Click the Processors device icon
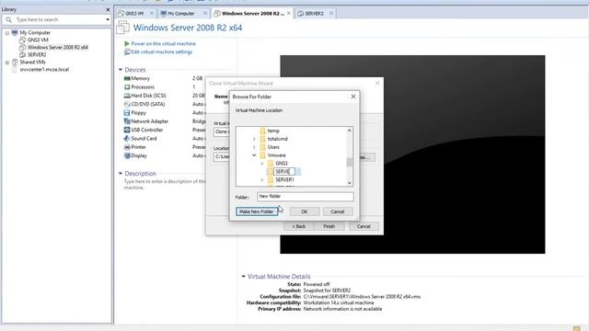The image size is (589, 331). pyautogui.click(x=127, y=87)
